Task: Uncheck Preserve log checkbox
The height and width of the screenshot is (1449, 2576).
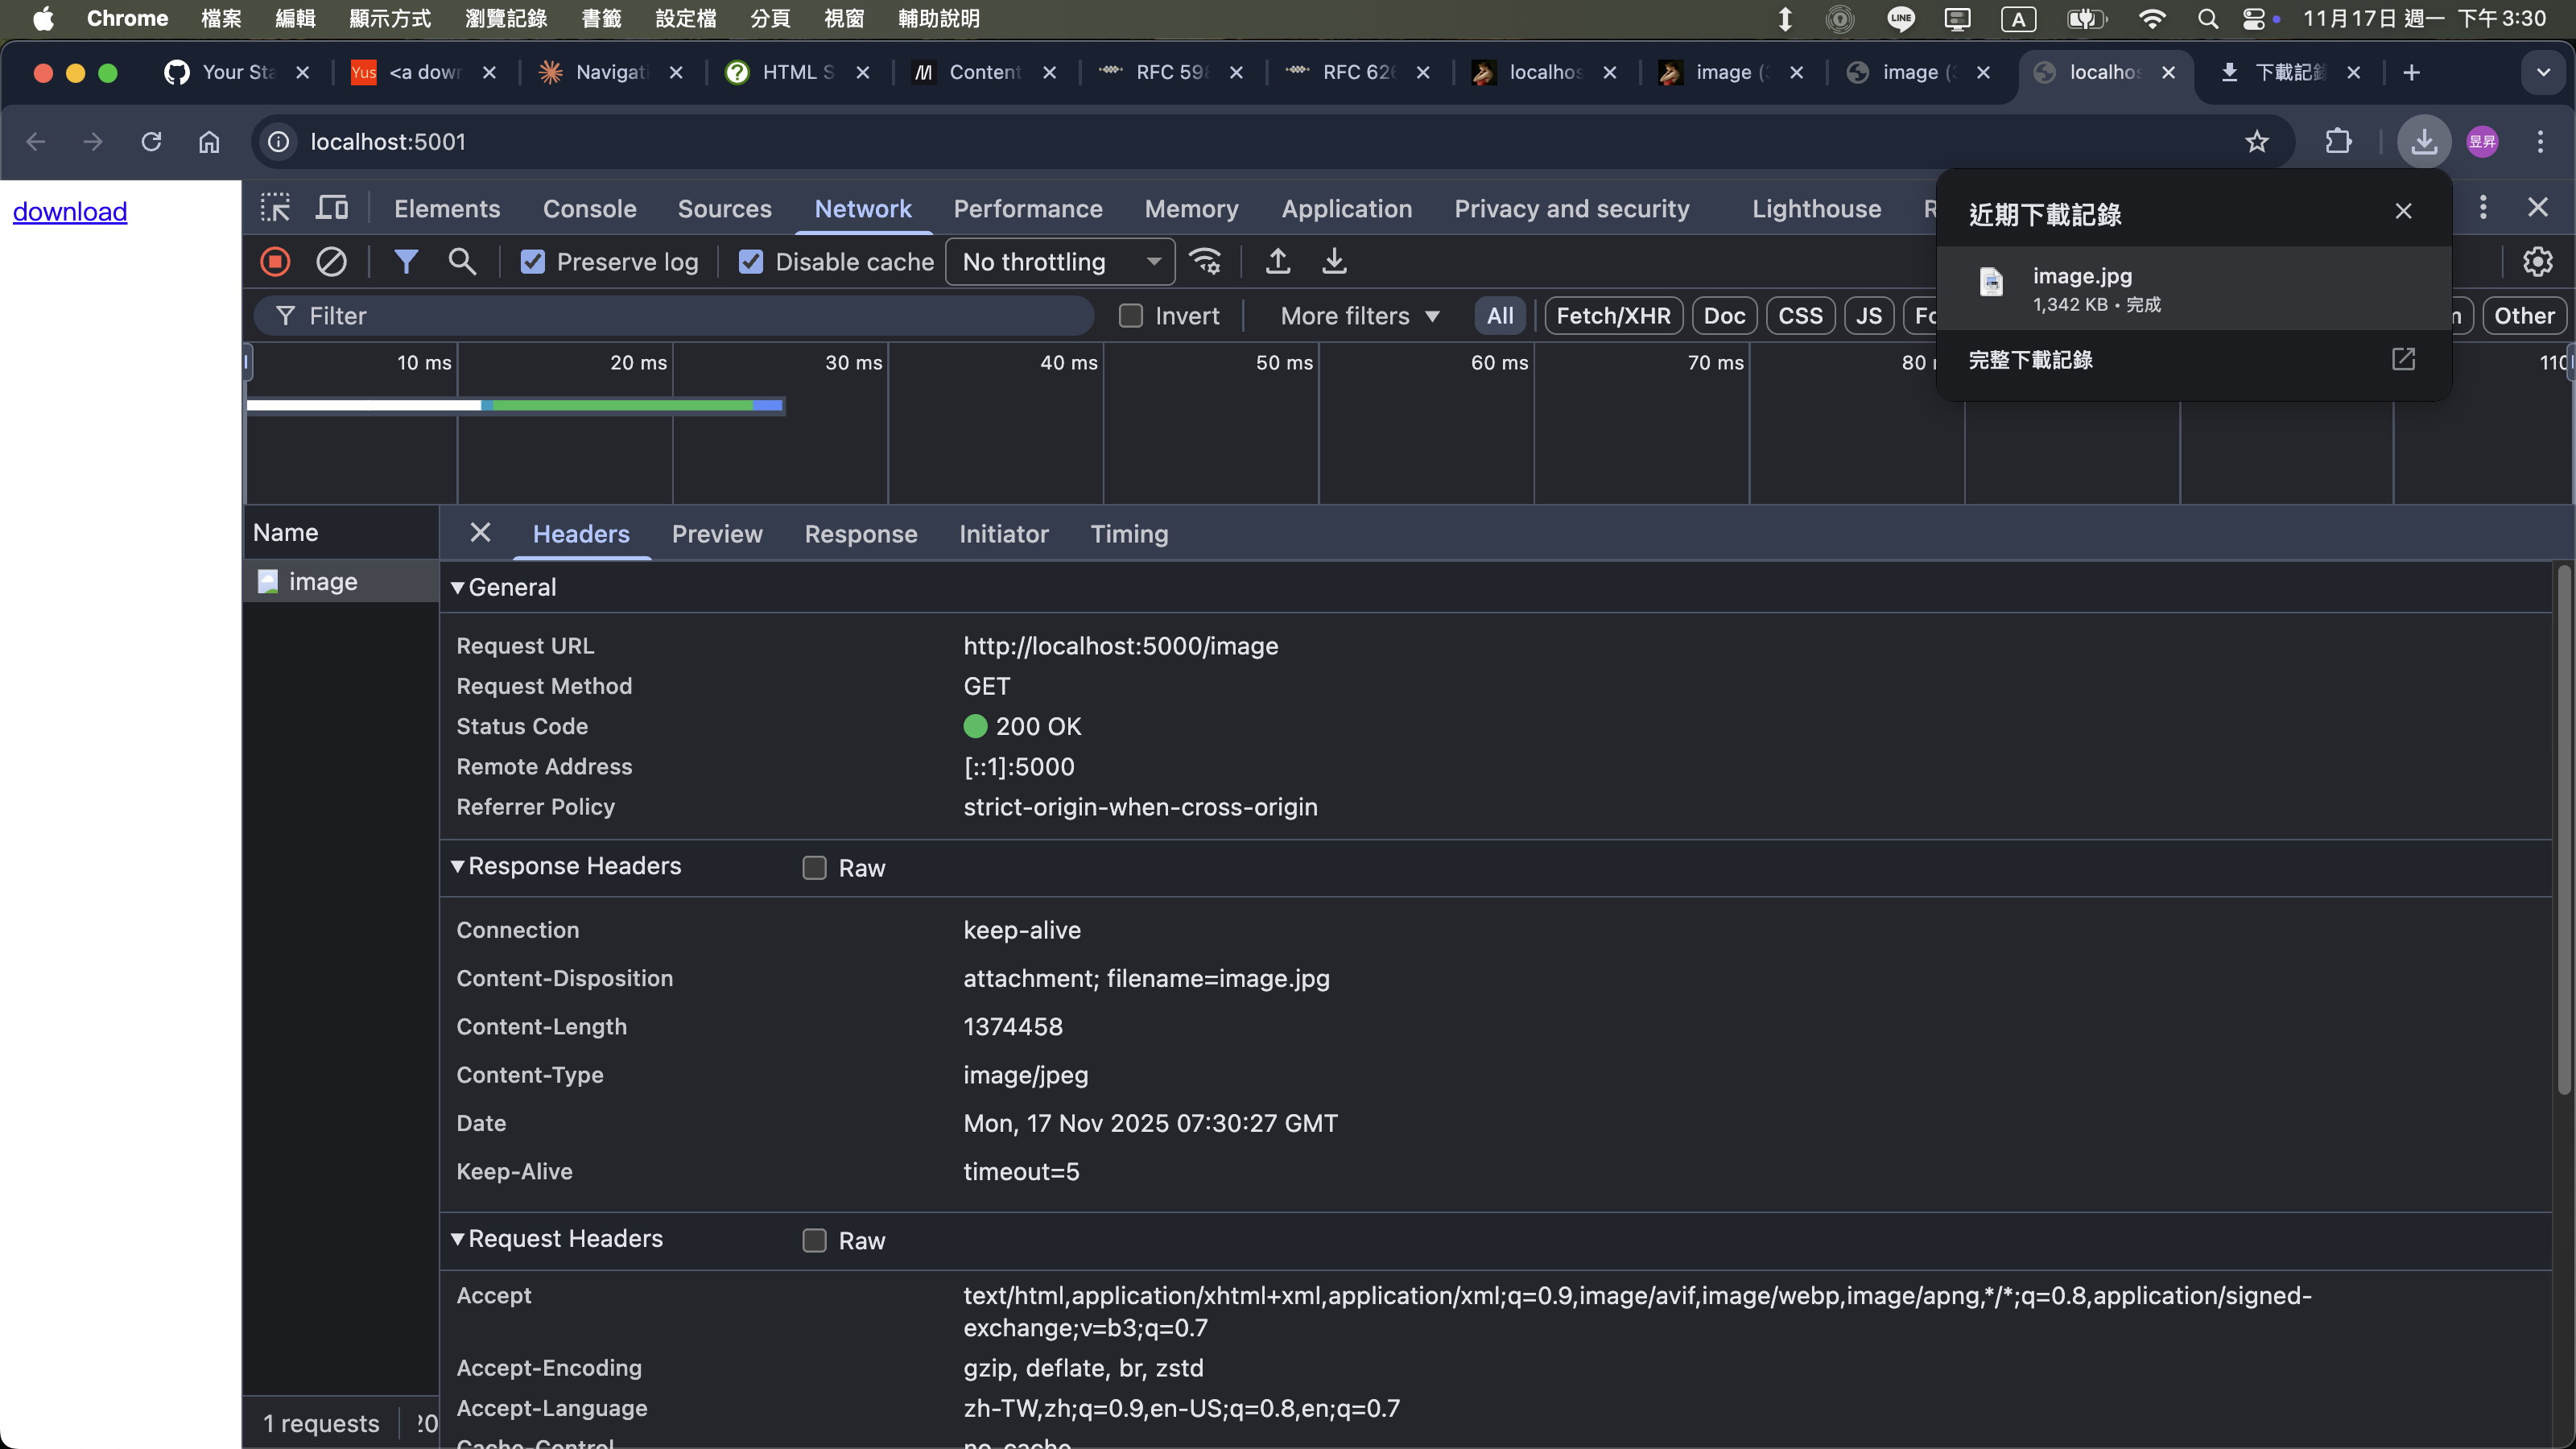Action: click(533, 262)
